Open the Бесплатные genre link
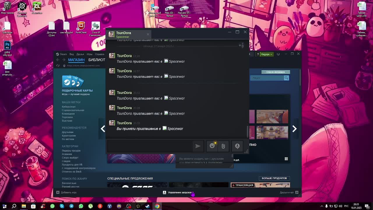Viewport: 373px width, 210px height. [69, 183]
